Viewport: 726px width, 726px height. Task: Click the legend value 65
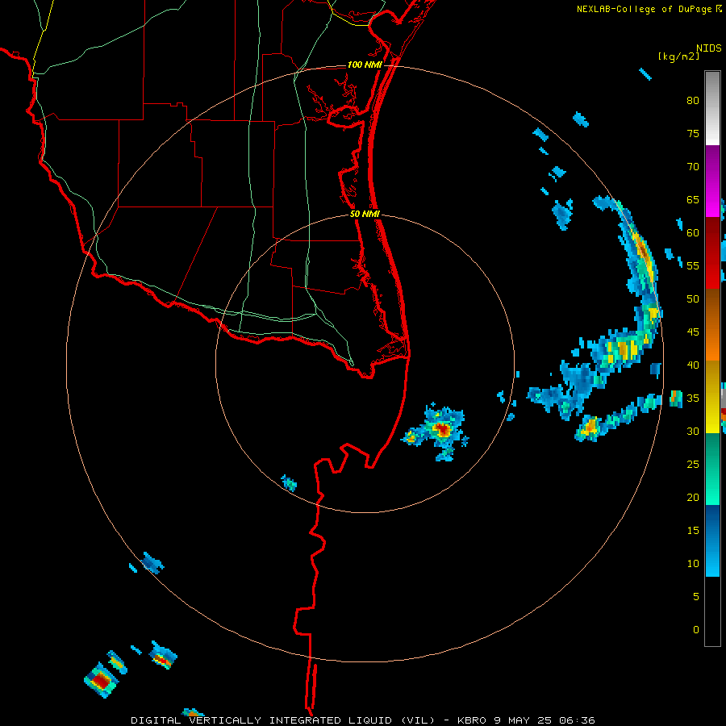pos(693,199)
